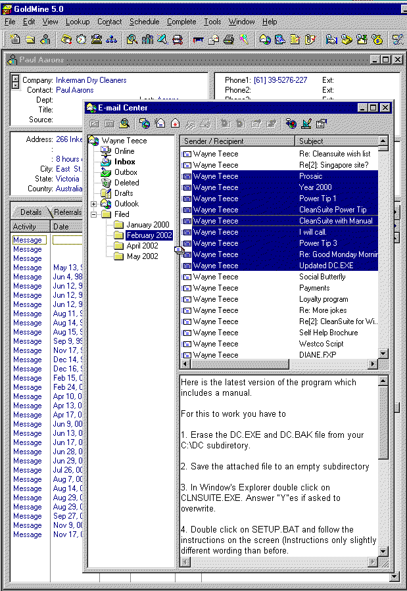
Task: Click the magic wand icon in main toolbar
Action: [x=244, y=39]
